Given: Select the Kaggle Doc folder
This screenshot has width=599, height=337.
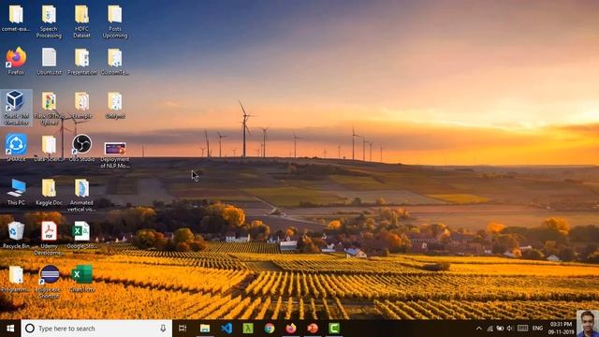Looking at the screenshot, I should coord(49,192).
